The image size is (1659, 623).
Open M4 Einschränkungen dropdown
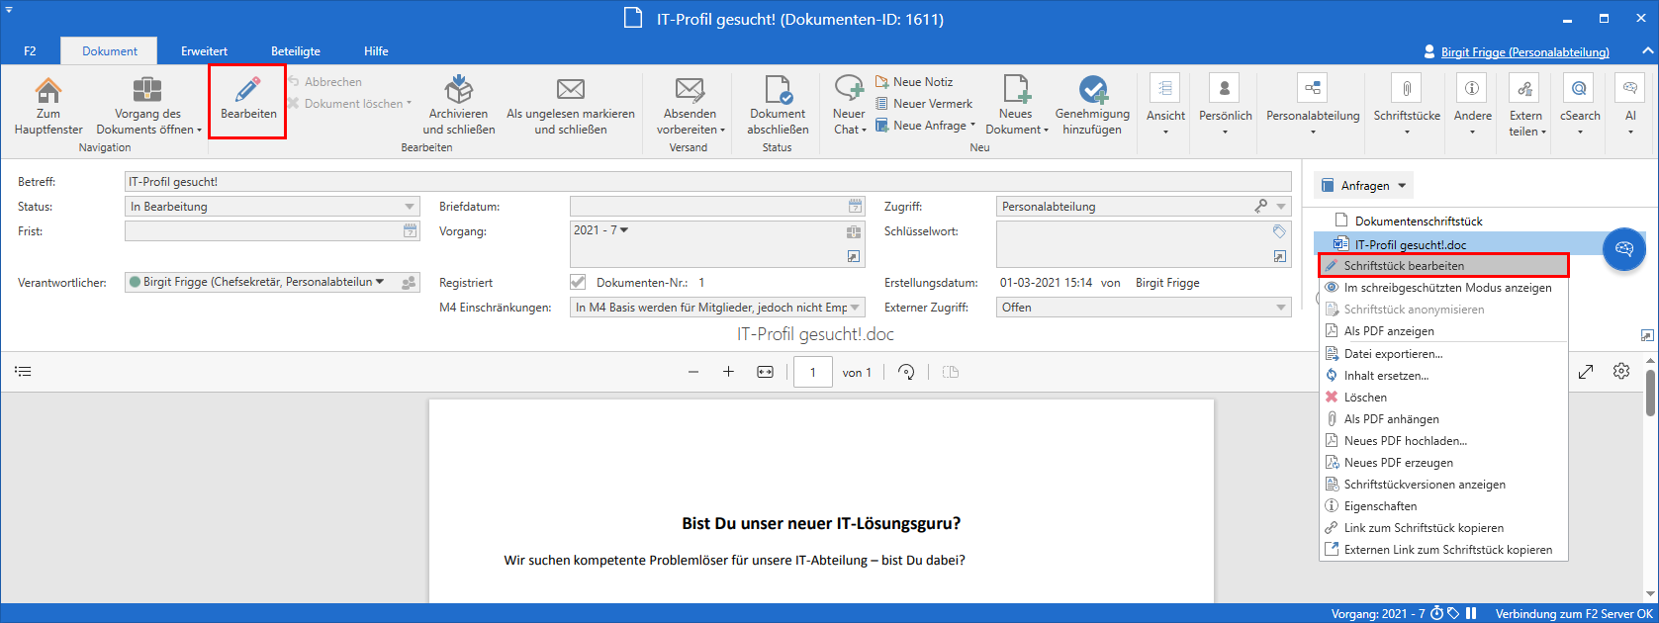coord(855,308)
